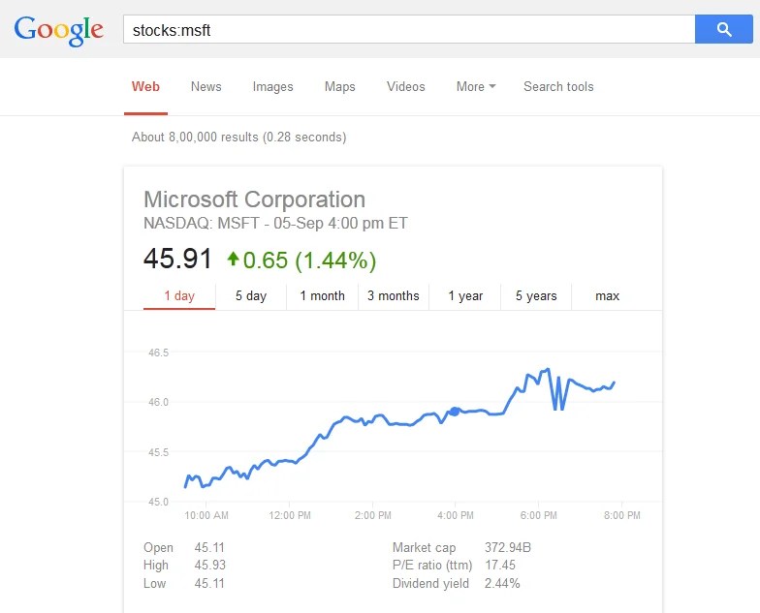Expand the More dropdown menu
Image resolution: width=760 pixels, height=613 pixels.
(475, 87)
